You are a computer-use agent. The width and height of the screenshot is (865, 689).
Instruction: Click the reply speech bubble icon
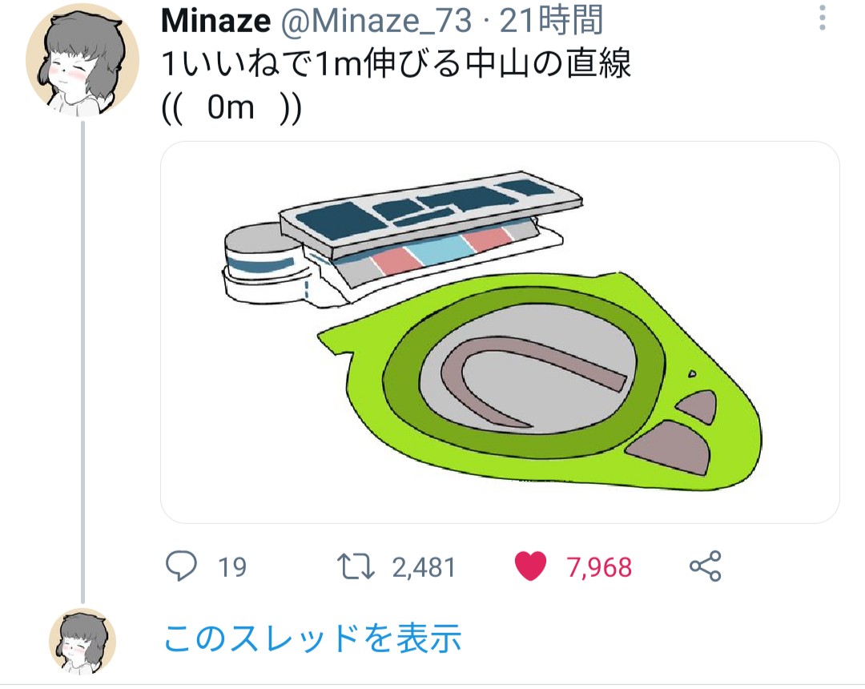click(182, 566)
